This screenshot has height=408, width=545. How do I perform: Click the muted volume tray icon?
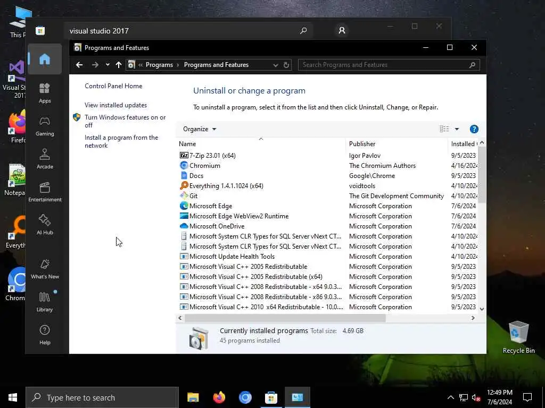(x=476, y=397)
